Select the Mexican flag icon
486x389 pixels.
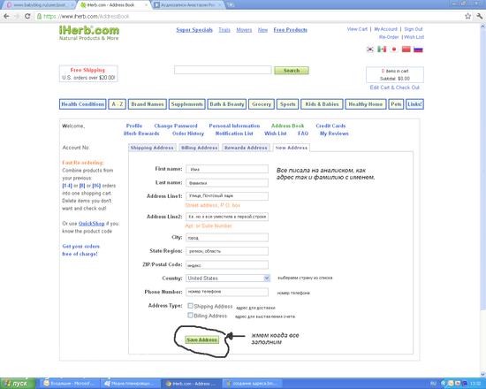pyautogui.click(x=382, y=50)
